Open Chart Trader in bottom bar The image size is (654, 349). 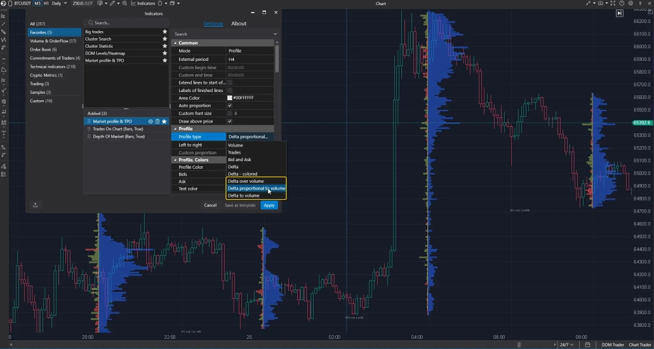click(x=640, y=345)
